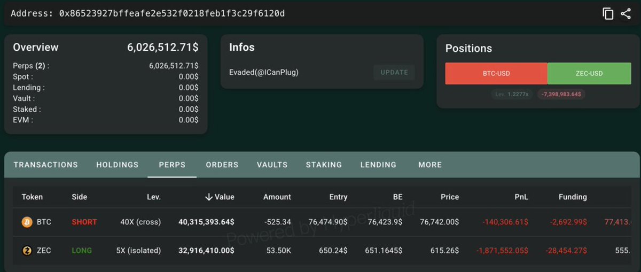
Task: Click the share icon beside the address
Action: pyautogui.click(x=626, y=14)
